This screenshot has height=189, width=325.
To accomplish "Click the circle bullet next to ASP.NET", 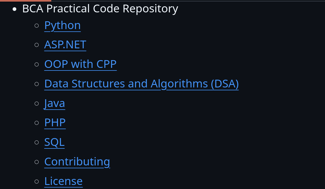I will click(x=37, y=45).
